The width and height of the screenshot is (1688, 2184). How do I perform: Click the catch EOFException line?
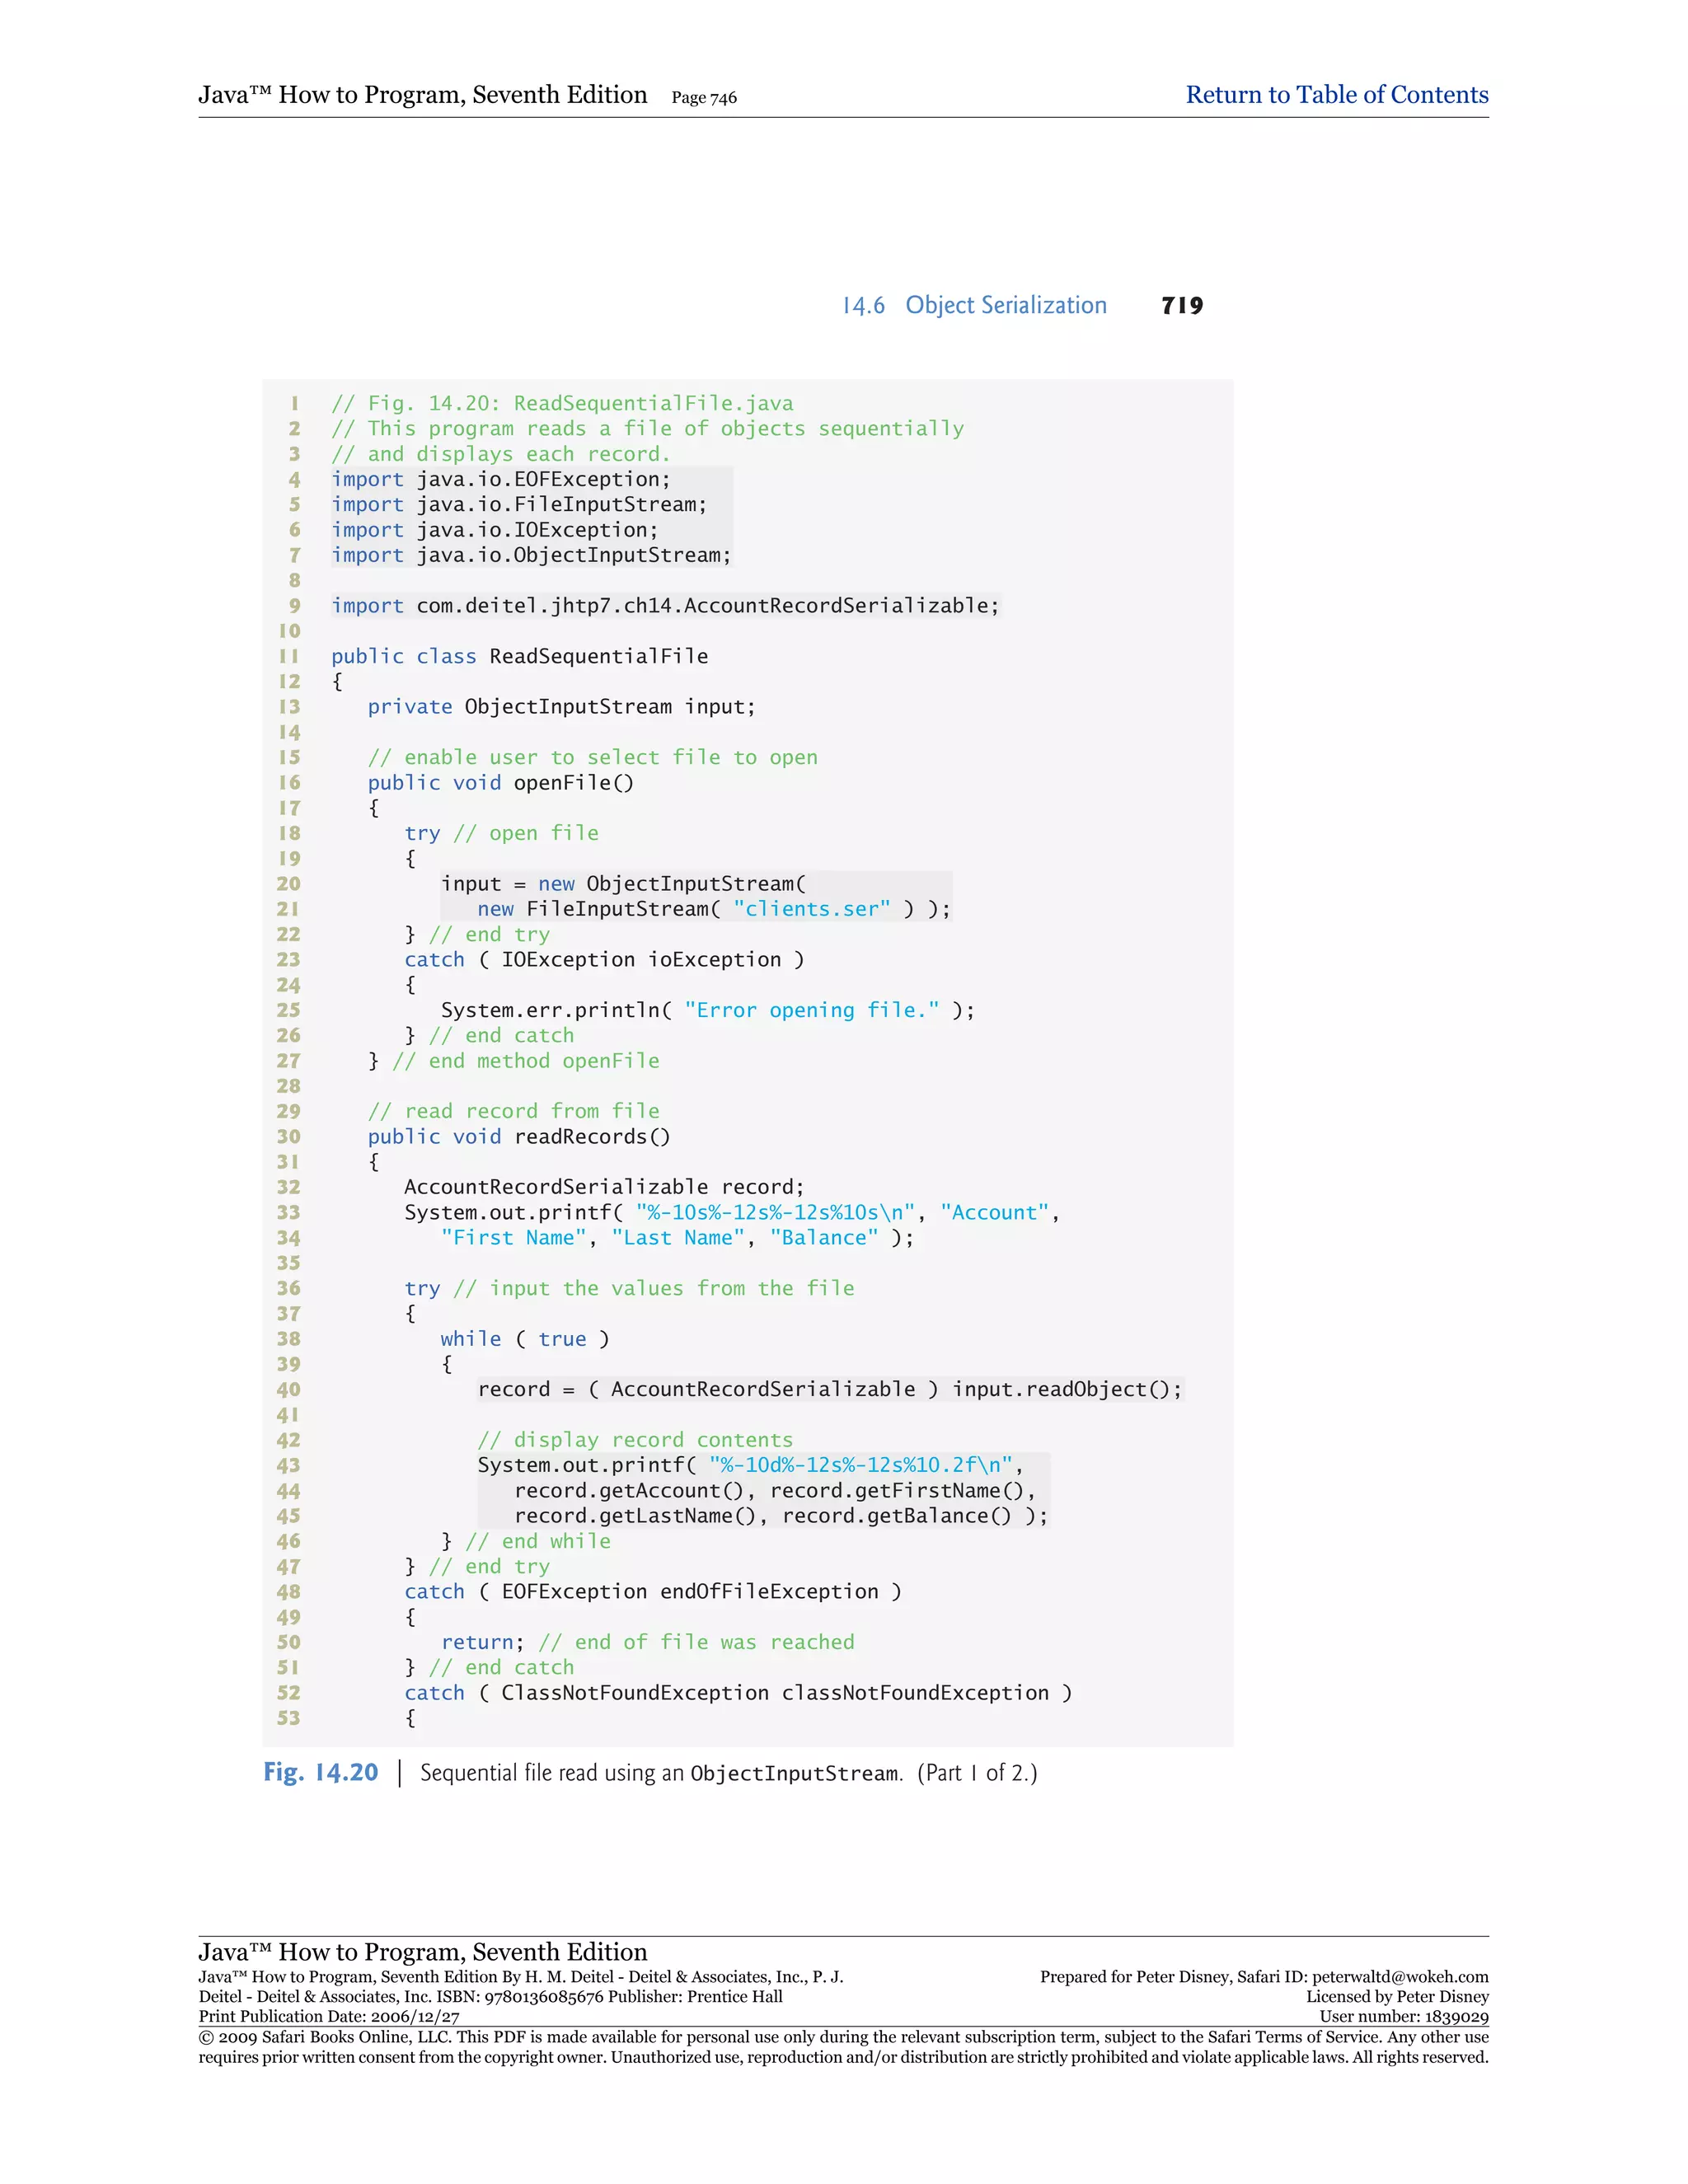(x=652, y=1592)
